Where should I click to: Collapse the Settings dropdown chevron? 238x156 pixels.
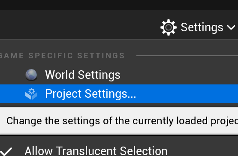coord(231,27)
